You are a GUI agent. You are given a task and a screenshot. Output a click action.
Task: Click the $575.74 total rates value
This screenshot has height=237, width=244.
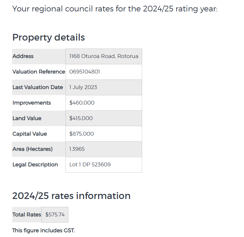point(55,215)
